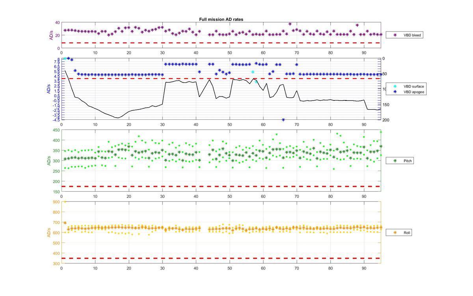The height and width of the screenshot is (296, 473).
Task: Select the "Pitch" legend label
Action: click(x=408, y=161)
